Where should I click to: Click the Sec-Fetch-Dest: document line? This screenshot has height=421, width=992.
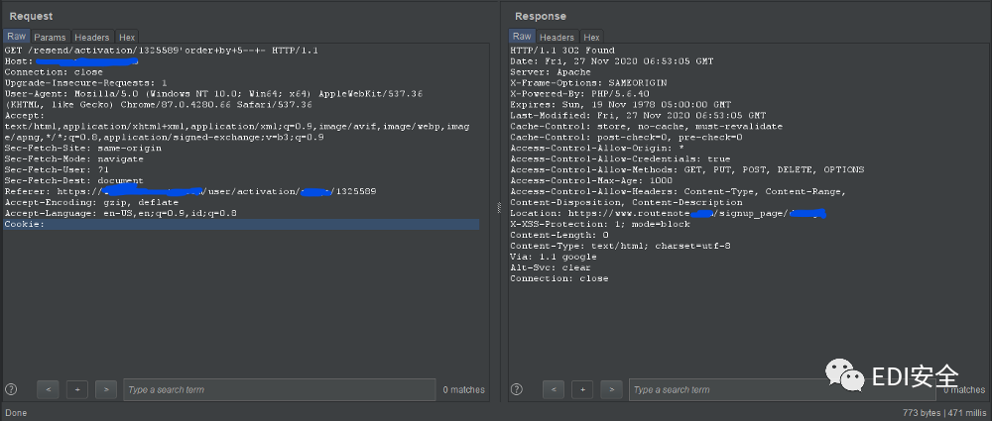pyautogui.click(x=74, y=181)
